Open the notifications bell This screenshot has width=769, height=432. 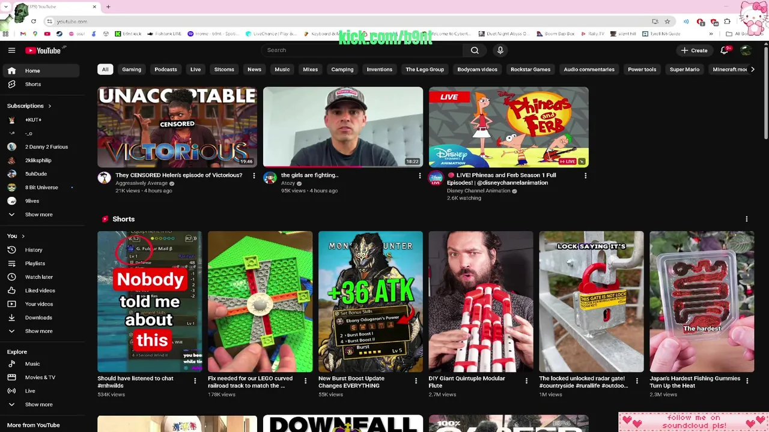725,50
